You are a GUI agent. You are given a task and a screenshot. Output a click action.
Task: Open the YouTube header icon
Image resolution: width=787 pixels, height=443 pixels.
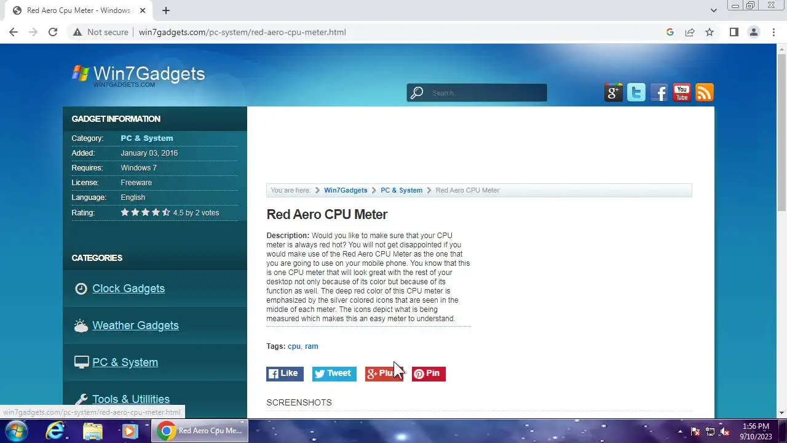click(682, 93)
